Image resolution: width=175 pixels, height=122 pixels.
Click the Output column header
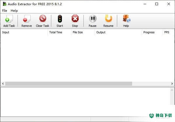click(118, 32)
